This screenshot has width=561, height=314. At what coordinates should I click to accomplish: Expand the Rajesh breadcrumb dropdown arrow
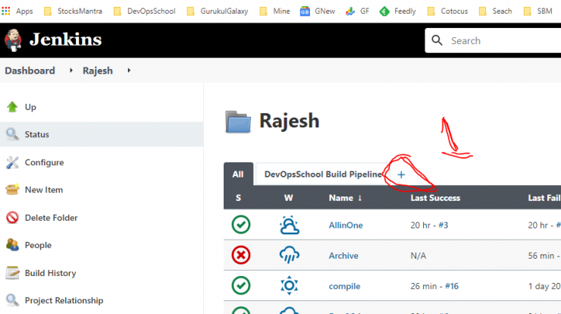[129, 71]
